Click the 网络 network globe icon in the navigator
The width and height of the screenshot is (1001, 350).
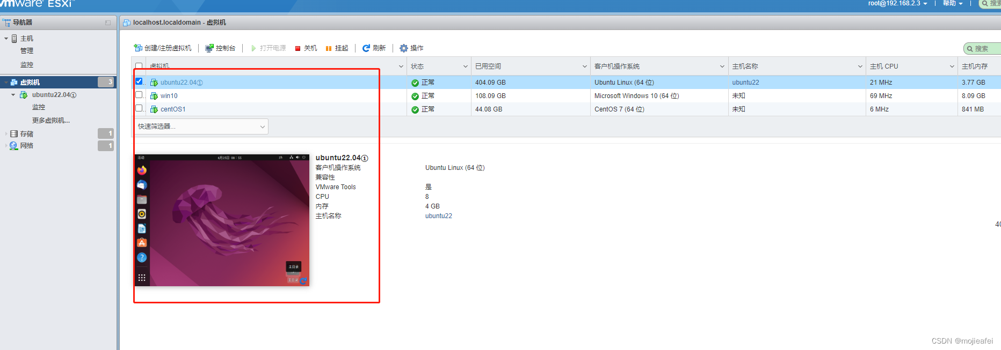click(14, 146)
